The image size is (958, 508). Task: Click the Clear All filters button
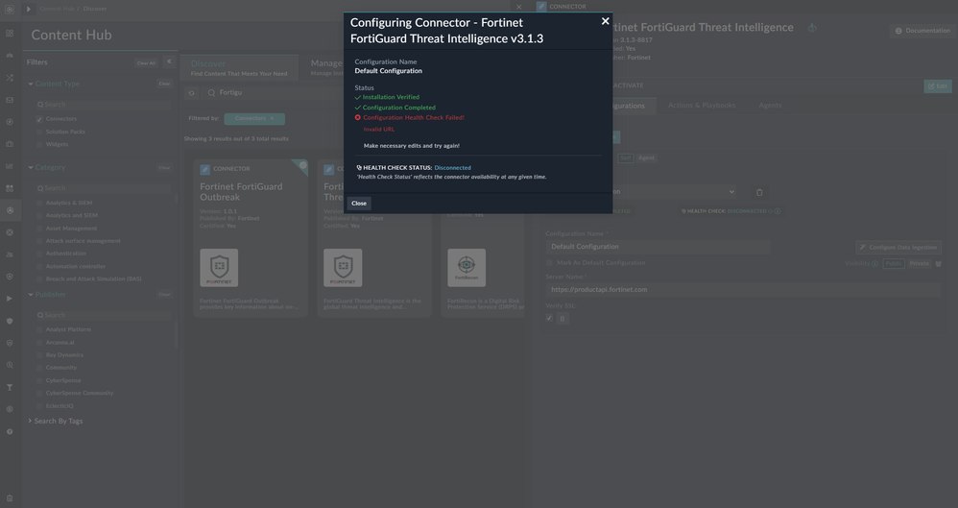(x=146, y=63)
